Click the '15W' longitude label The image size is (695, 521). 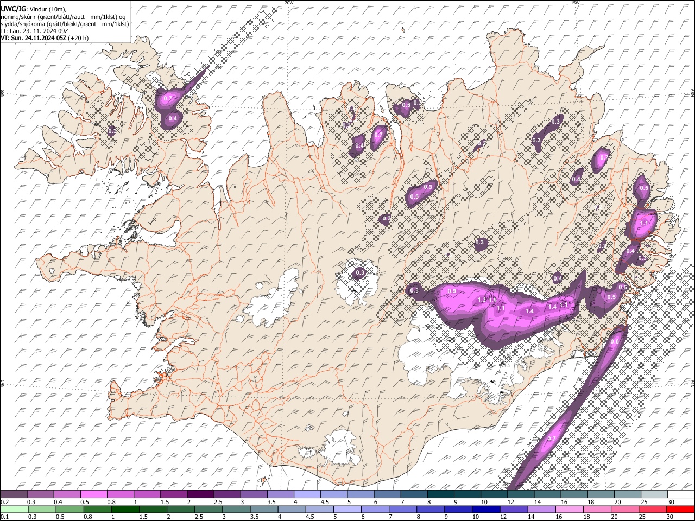point(575,3)
